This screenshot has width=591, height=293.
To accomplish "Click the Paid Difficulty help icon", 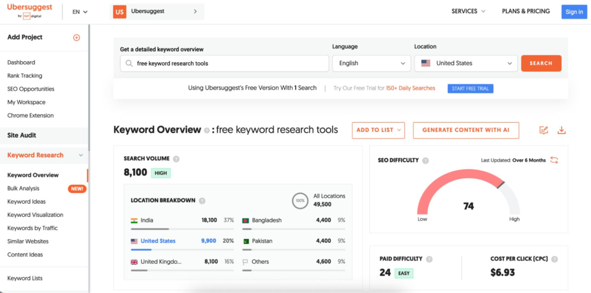I will [429, 259].
